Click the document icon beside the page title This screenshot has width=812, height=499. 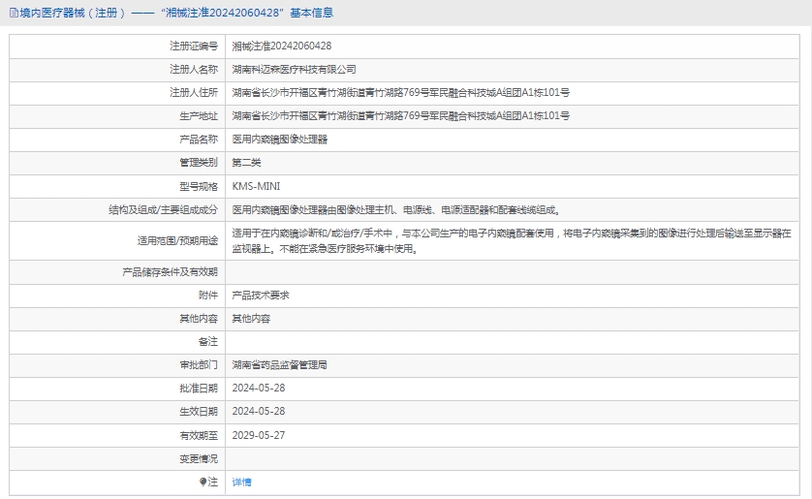coord(13,14)
